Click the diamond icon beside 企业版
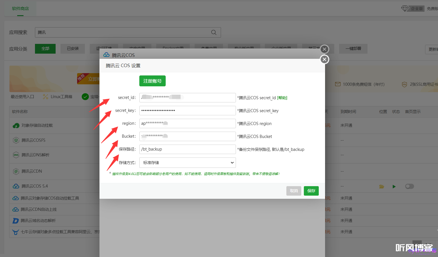 pos(405,9)
